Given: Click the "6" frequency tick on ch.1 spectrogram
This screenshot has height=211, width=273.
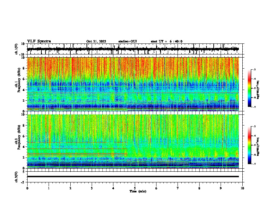Looking at the screenshot, I should (24, 79).
